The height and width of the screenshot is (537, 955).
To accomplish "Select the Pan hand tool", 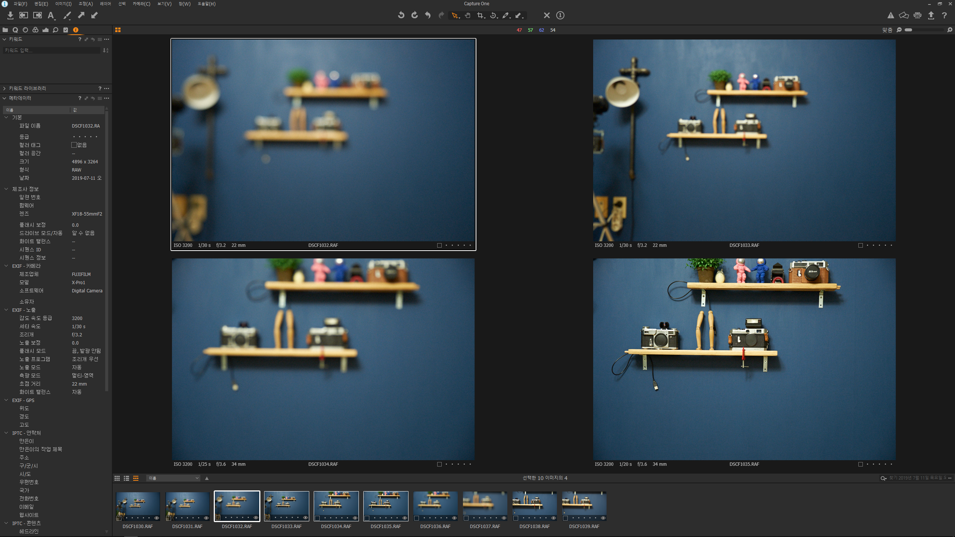I will pos(467,15).
